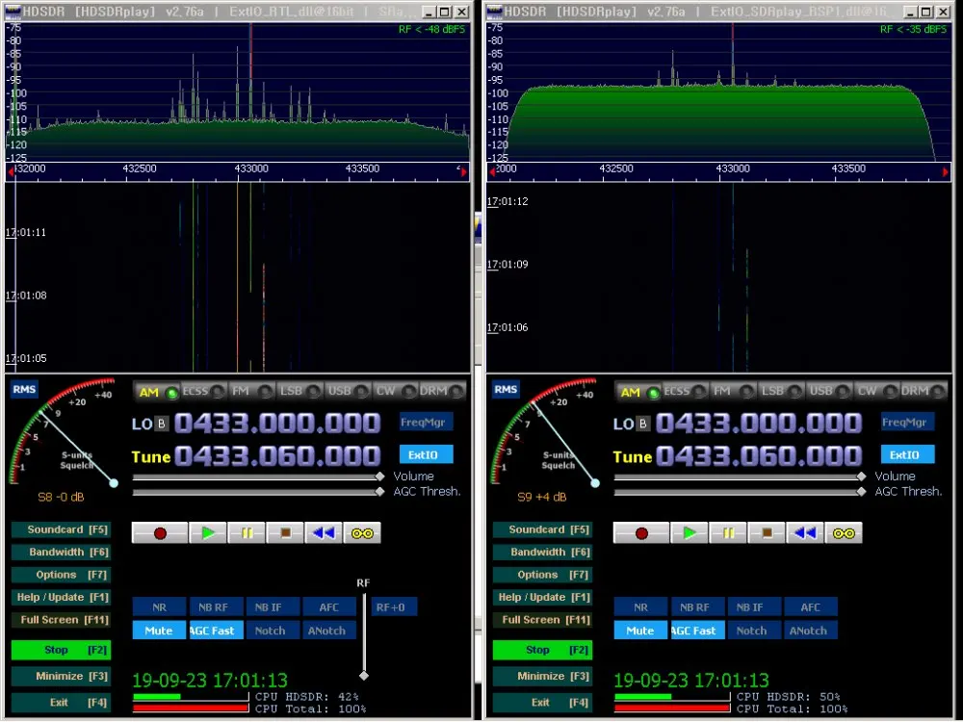Toggle AGC Fast in the right window
This screenshot has width=963, height=722.
coord(697,631)
